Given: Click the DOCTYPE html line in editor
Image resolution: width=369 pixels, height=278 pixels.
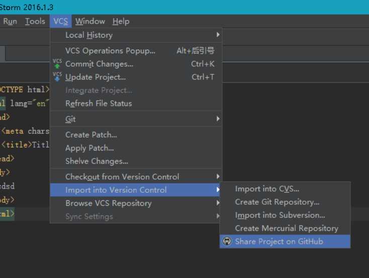Looking at the screenshot, I should [x=25, y=89].
